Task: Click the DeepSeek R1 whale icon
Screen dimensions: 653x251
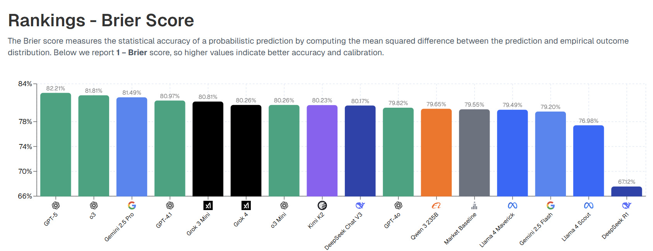Action: point(627,205)
